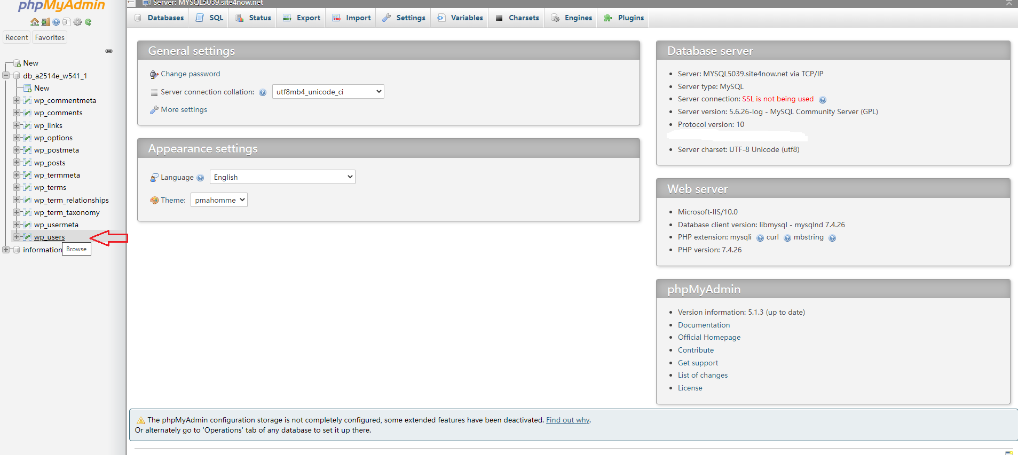Open phpMyAdmin documentation help icon in sidebar

pos(56,22)
